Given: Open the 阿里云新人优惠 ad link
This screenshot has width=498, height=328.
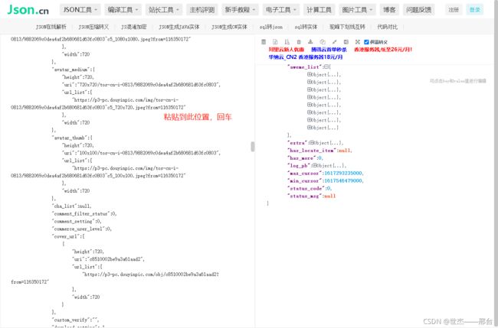Looking at the screenshot, I should point(287,50).
